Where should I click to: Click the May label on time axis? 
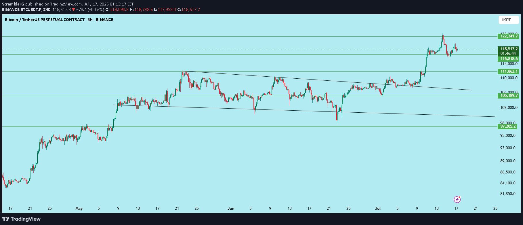pos(79,208)
